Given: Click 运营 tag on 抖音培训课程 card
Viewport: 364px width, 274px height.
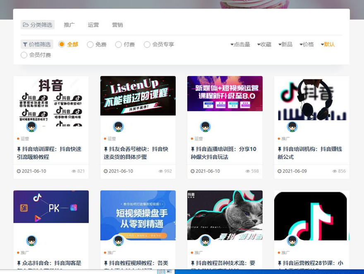Looking at the screenshot, I should coord(24,139).
